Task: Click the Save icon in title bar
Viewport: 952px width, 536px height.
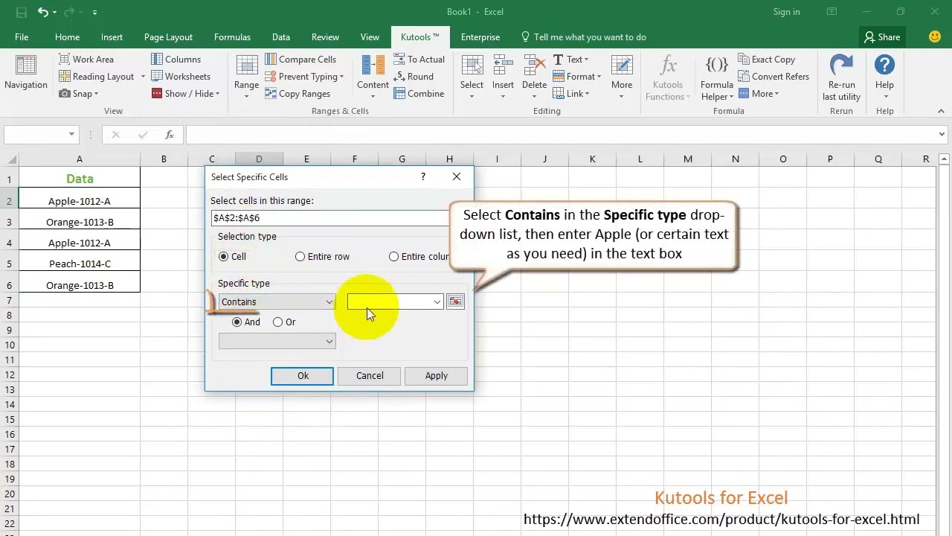Action: pyautogui.click(x=22, y=12)
